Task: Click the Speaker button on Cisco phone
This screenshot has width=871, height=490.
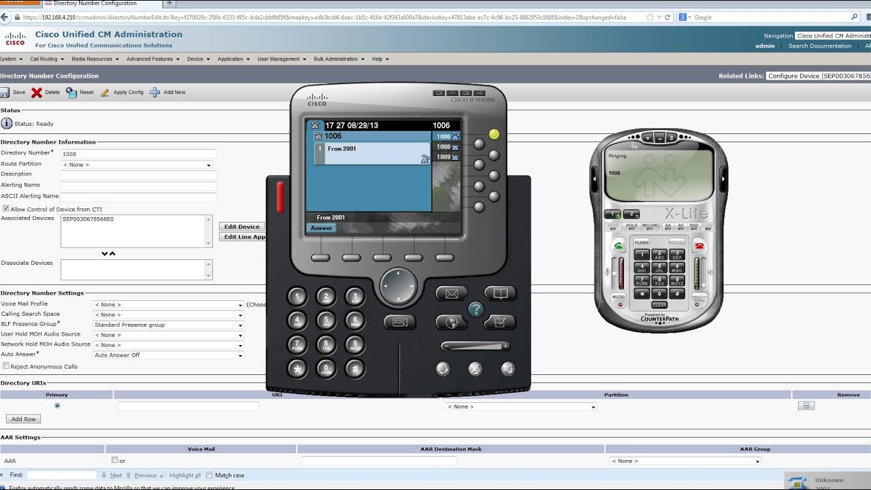Action: coord(508,369)
